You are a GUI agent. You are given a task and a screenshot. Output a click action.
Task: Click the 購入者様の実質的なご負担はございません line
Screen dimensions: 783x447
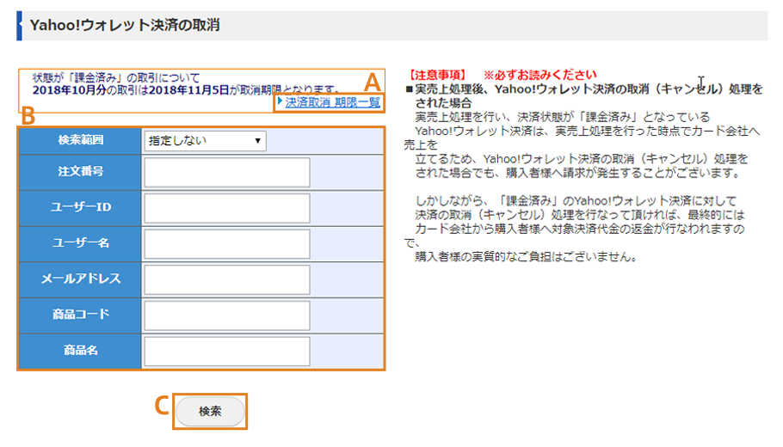[x=526, y=257]
